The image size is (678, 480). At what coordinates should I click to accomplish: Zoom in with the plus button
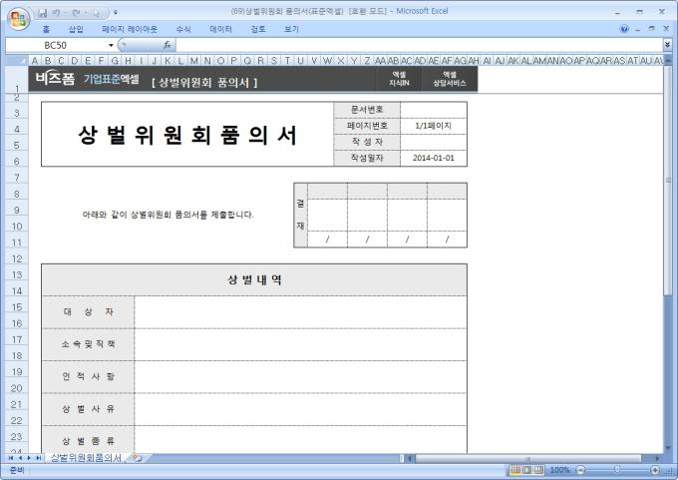655,470
